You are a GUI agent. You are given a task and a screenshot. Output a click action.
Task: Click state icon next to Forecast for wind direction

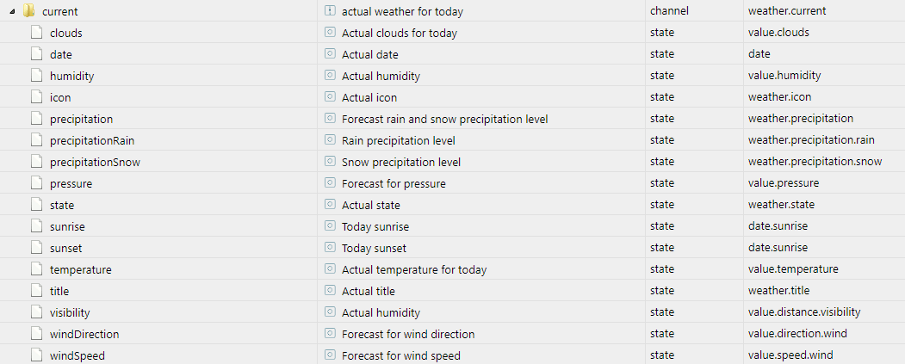[330, 334]
